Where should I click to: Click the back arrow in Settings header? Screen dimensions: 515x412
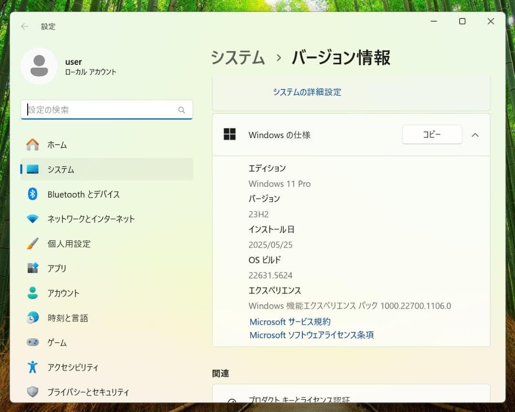coord(25,27)
